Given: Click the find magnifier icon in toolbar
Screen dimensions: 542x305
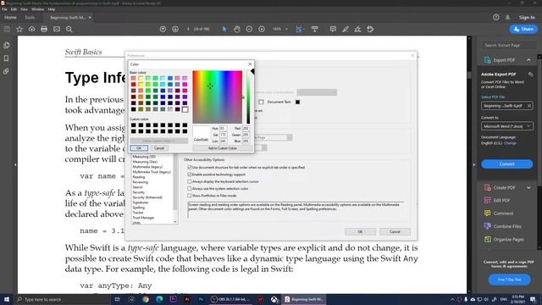Looking at the screenshot, I should 69,30.
